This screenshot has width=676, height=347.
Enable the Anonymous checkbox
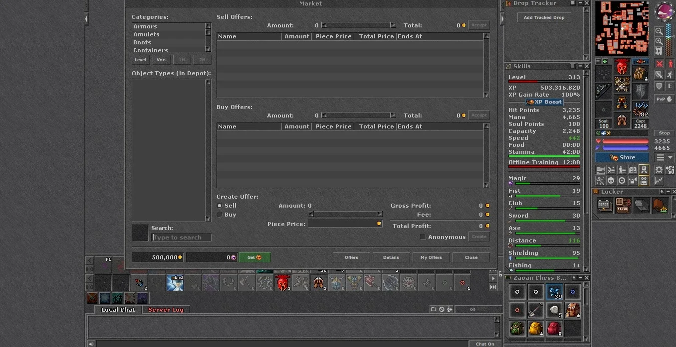pyautogui.click(x=423, y=237)
